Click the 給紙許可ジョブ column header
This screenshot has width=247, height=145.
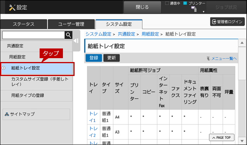pos(163,70)
